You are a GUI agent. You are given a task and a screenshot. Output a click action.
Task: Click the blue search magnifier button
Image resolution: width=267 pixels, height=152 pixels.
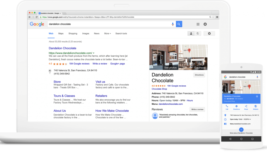179,24
